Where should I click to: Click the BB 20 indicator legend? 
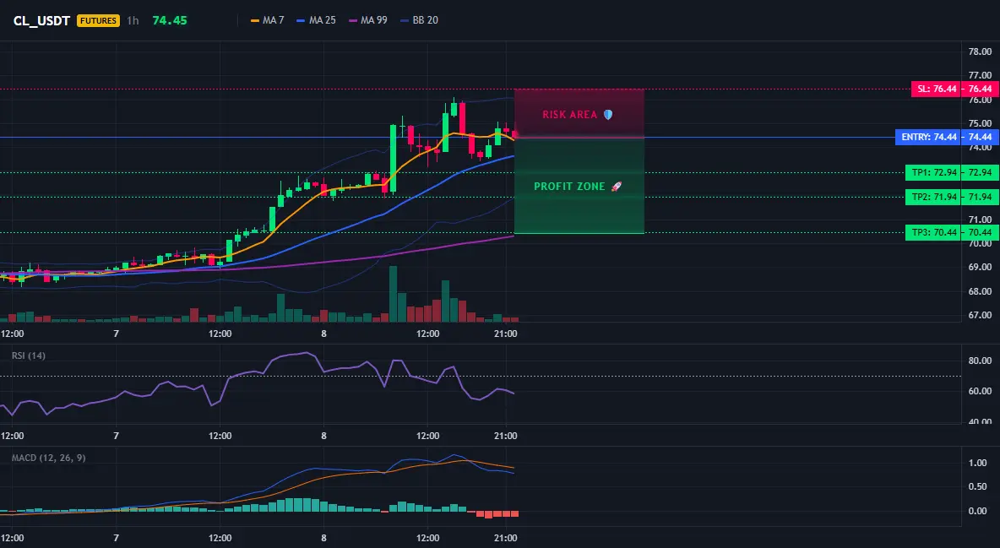[x=420, y=20]
